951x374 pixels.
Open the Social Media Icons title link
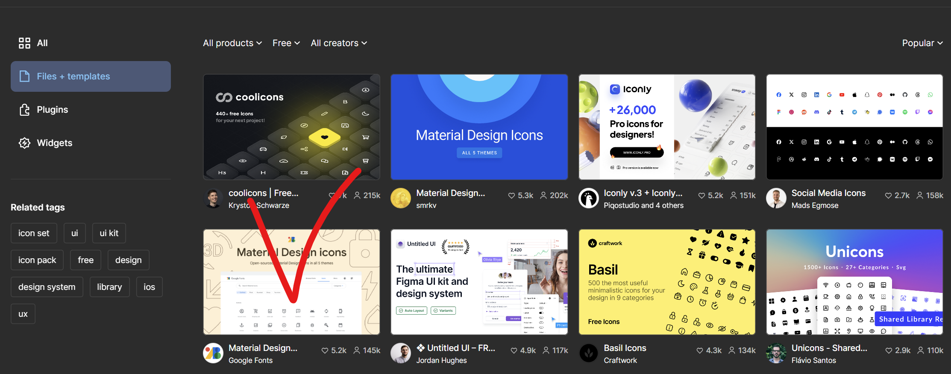828,193
